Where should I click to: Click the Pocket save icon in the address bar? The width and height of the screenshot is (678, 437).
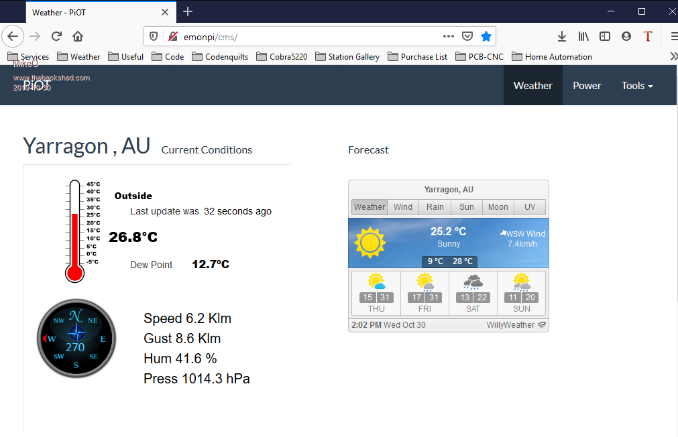(468, 36)
